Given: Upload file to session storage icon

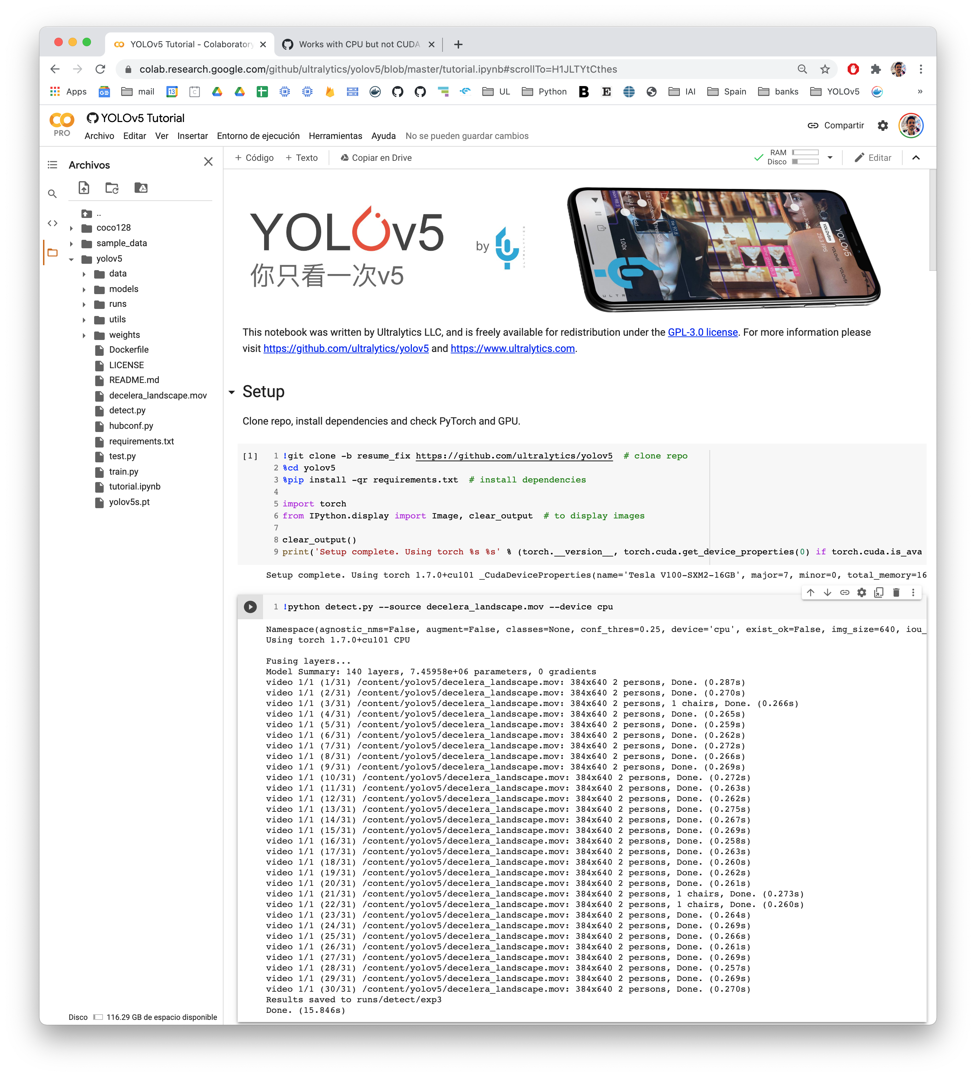Looking at the screenshot, I should (x=84, y=188).
